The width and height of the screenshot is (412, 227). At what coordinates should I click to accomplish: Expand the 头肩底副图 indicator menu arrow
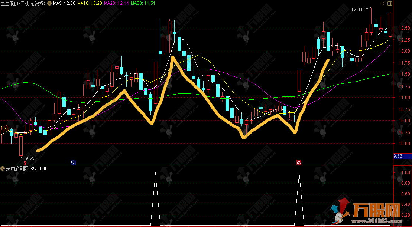point(3,168)
